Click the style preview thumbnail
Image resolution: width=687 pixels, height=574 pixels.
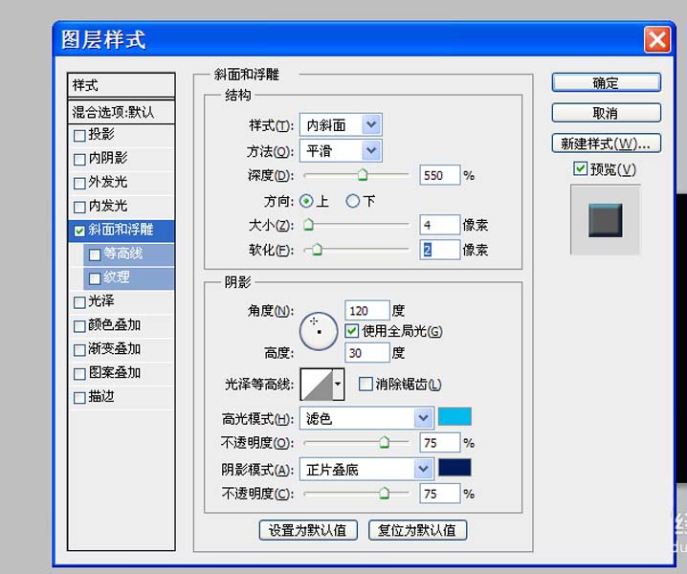pos(605,219)
